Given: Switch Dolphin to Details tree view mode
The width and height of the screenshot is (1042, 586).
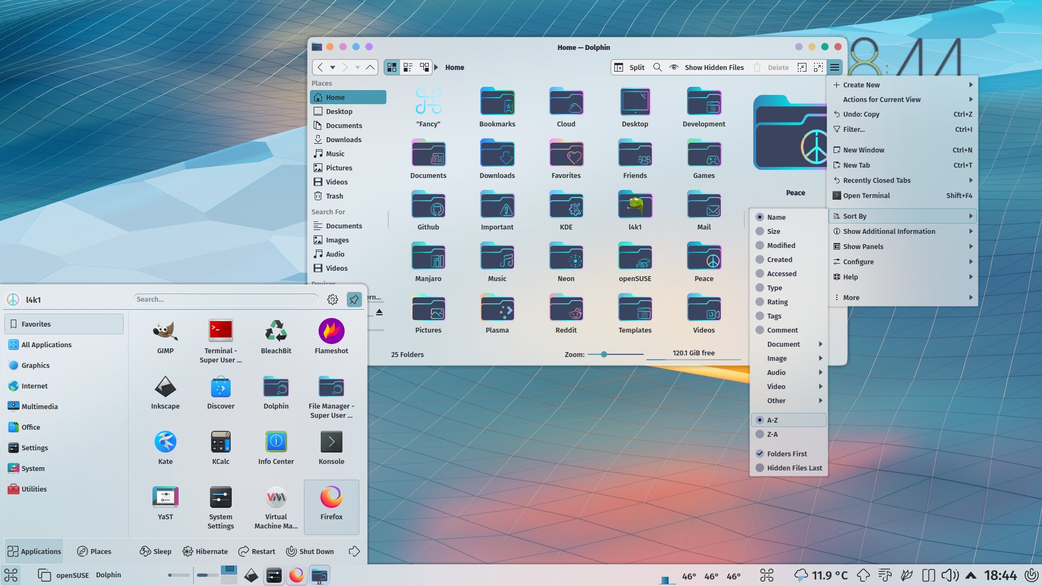Looking at the screenshot, I should tap(424, 67).
